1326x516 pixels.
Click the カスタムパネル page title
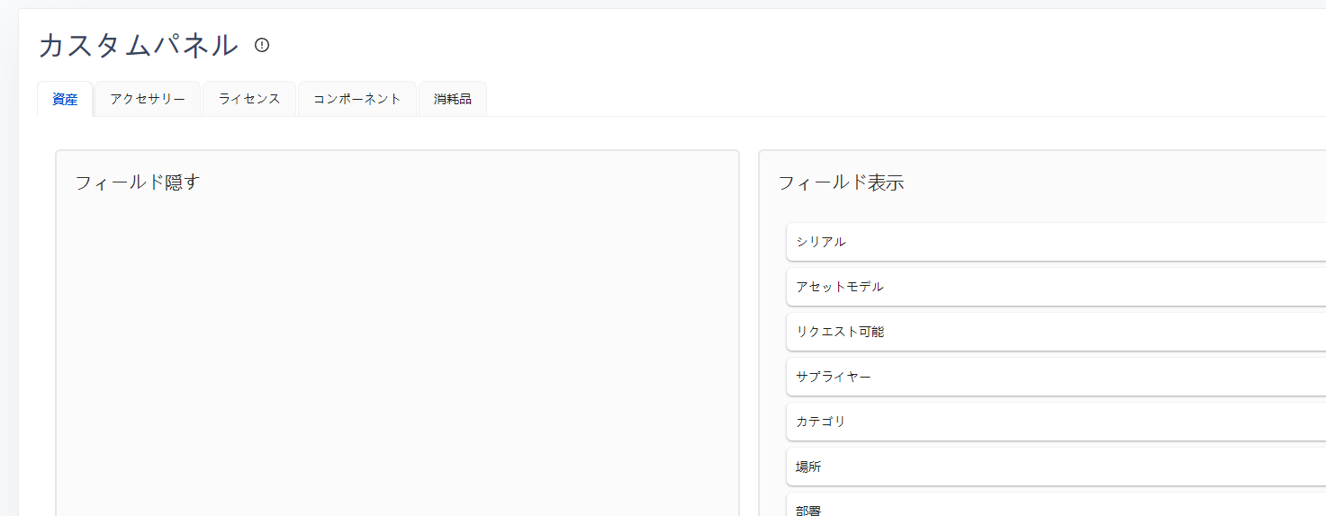139,45
